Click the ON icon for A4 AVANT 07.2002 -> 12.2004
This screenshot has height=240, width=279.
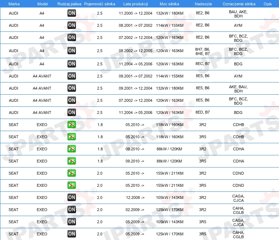pos(72,100)
